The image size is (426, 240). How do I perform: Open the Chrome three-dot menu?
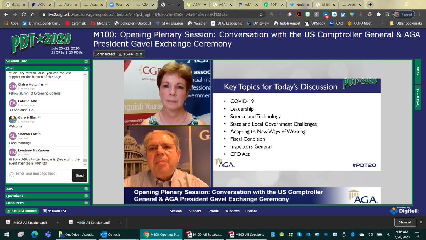[420, 15]
